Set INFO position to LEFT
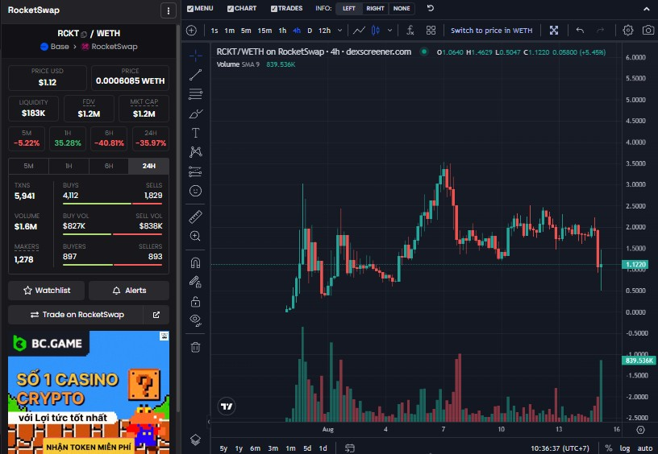The image size is (658, 454). click(348, 8)
